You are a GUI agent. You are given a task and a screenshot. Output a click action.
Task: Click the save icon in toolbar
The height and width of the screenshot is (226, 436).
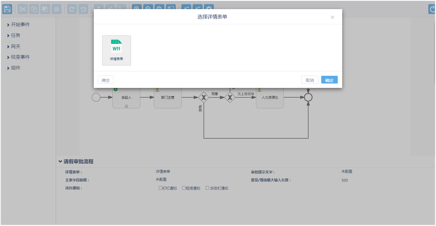pos(7,9)
